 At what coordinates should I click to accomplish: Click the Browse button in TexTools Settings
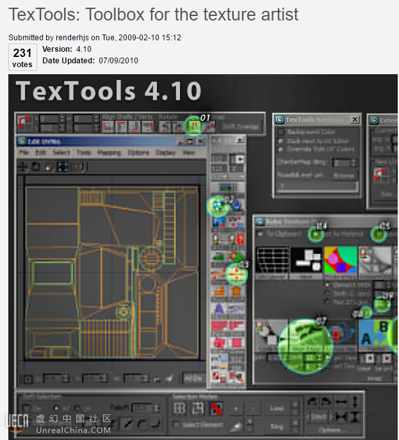[x=343, y=176]
